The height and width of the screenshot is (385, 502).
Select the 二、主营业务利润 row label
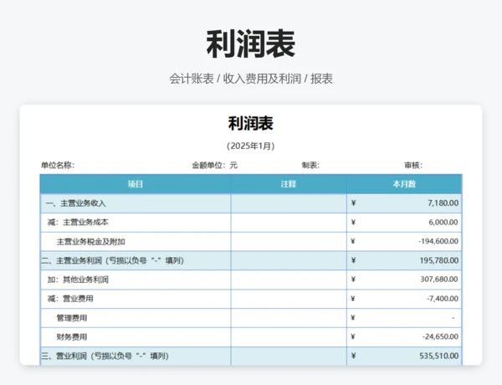[113, 260]
